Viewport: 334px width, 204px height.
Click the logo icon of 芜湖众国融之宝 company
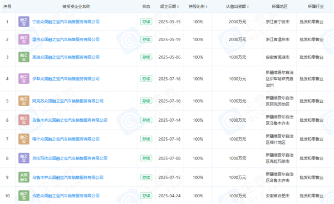tap(24, 57)
